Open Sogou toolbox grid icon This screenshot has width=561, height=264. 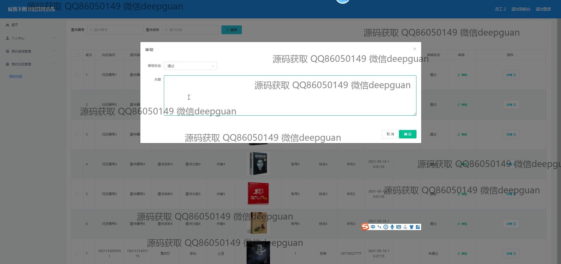[x=418, y=227]
